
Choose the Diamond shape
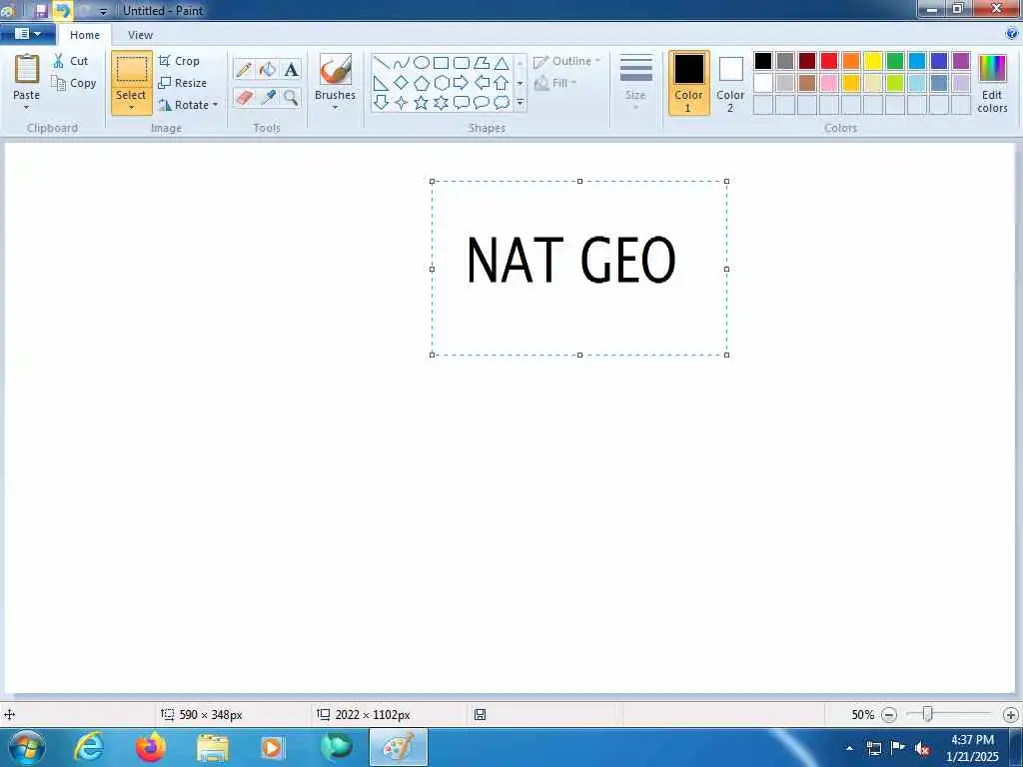[x=402, y=83]
